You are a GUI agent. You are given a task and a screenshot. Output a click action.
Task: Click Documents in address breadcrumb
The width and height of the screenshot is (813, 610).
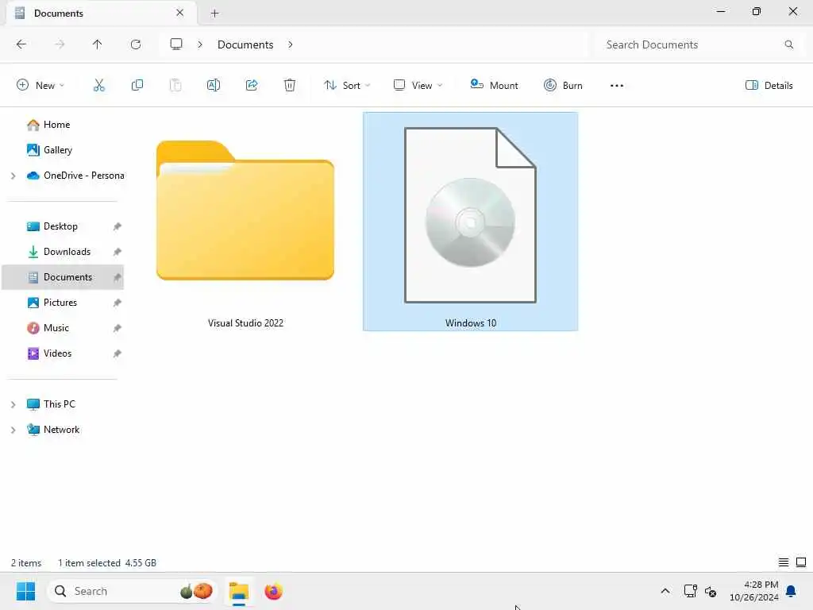tap(245, 44)
